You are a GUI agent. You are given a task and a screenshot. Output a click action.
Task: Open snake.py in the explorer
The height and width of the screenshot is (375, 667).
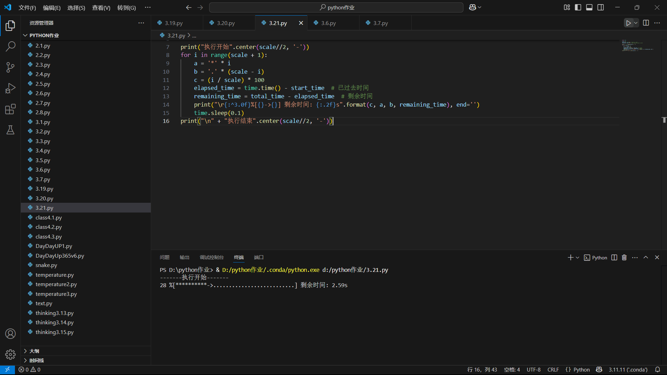click(46, 265)
